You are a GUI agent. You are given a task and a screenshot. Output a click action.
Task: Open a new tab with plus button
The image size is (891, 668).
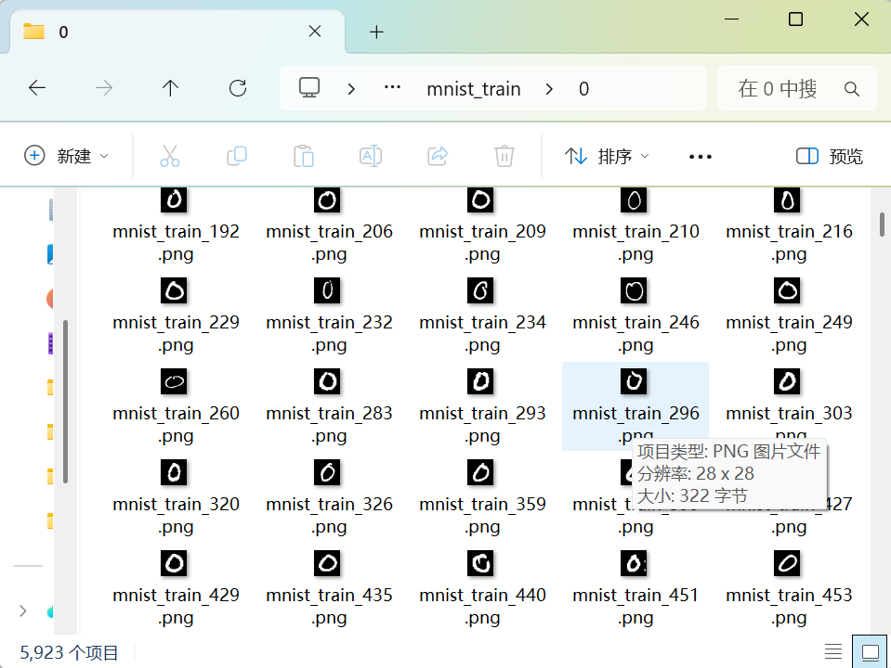[376, 32]
